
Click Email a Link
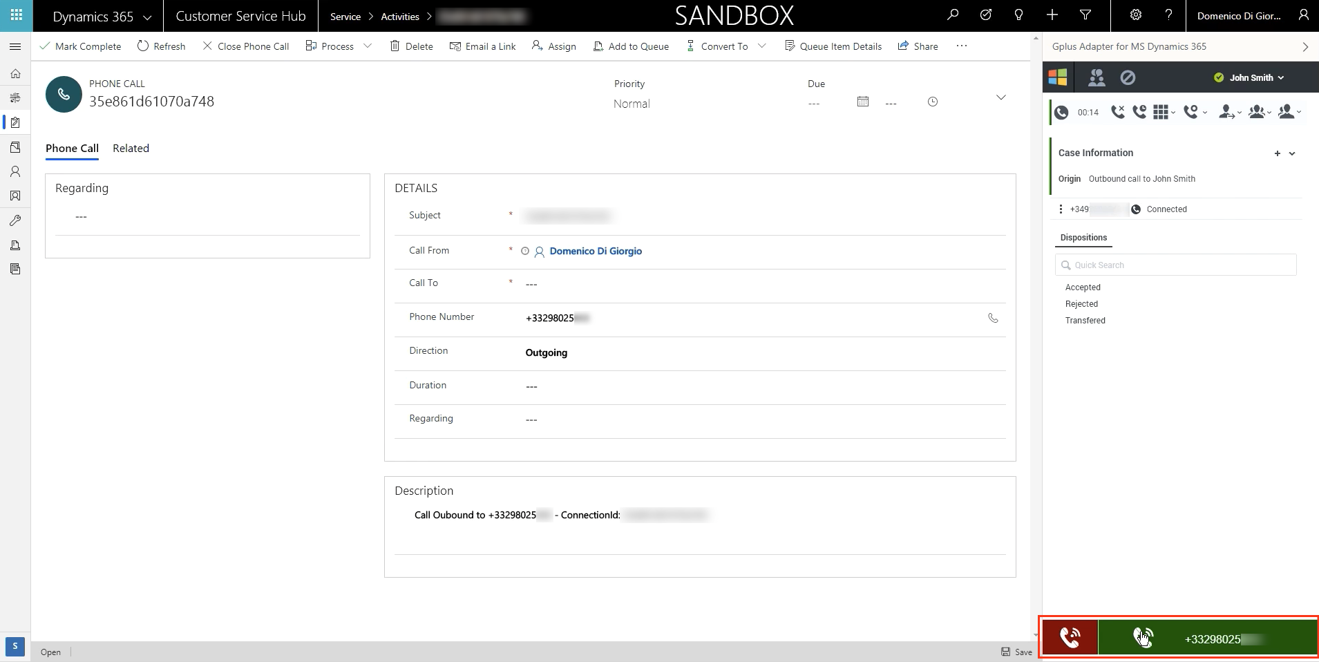click(482, 46)
